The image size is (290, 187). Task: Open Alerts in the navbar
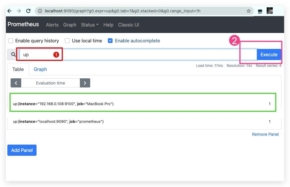[x=52, y=25]
